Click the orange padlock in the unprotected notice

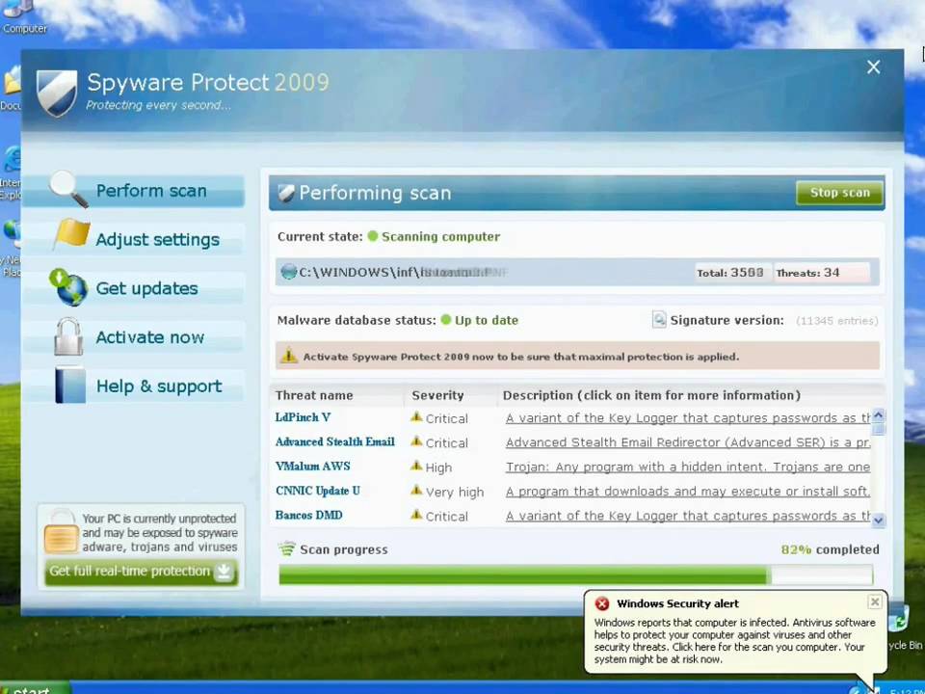(x=61, y=532)
